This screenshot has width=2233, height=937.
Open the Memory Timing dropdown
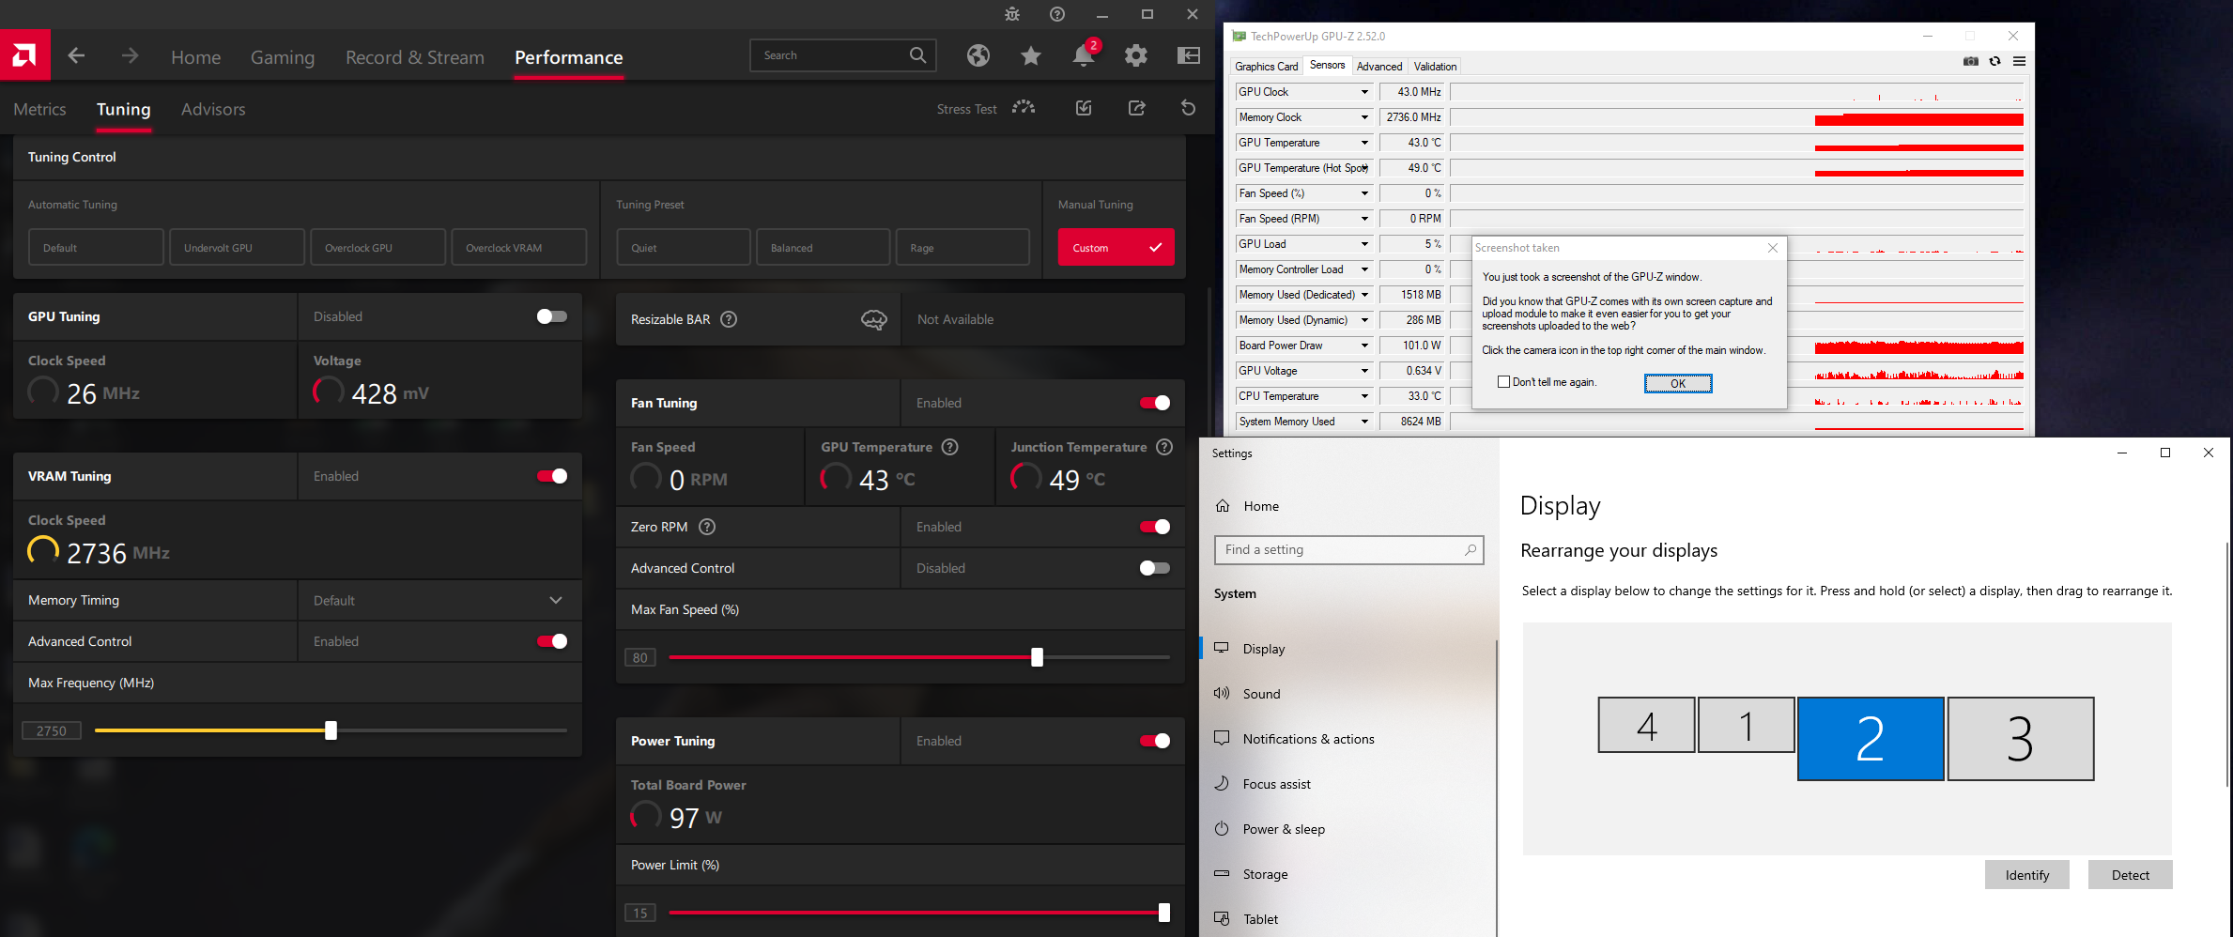pyautogui.click(x=439, y=600)
